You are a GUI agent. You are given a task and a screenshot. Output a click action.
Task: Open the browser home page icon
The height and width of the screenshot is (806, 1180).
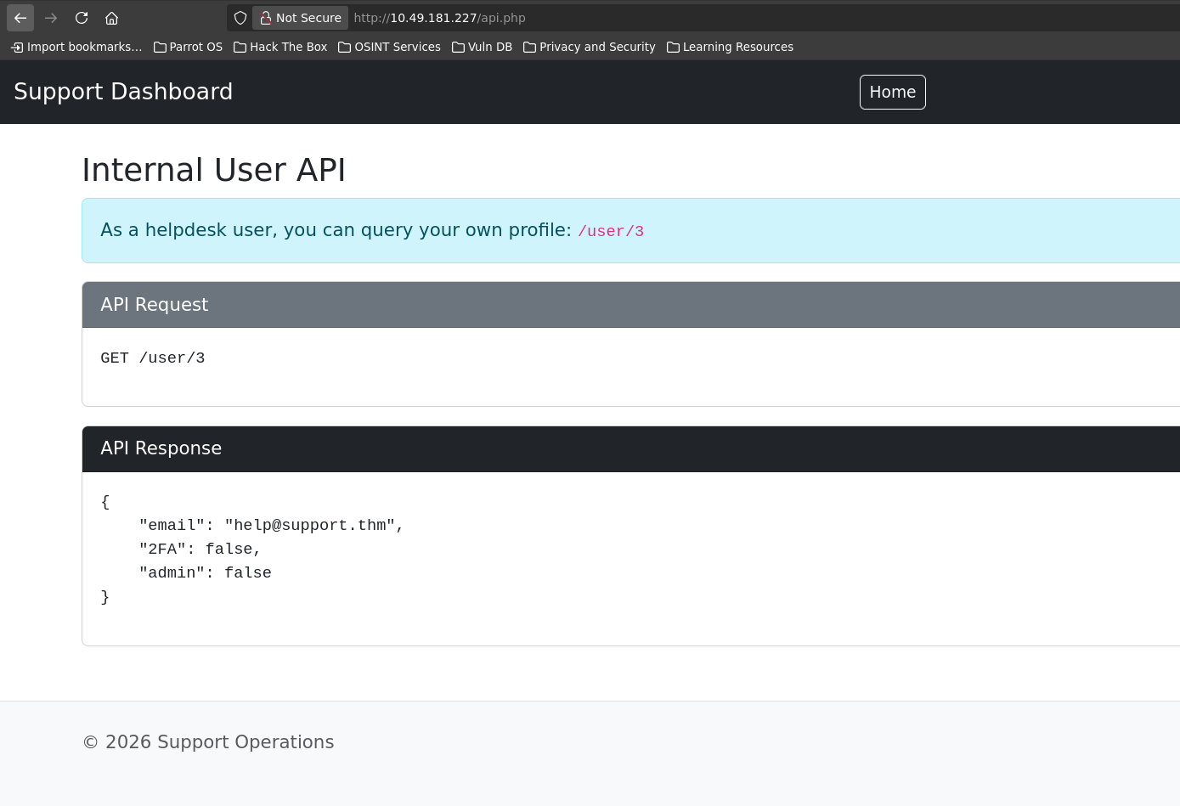111,18
